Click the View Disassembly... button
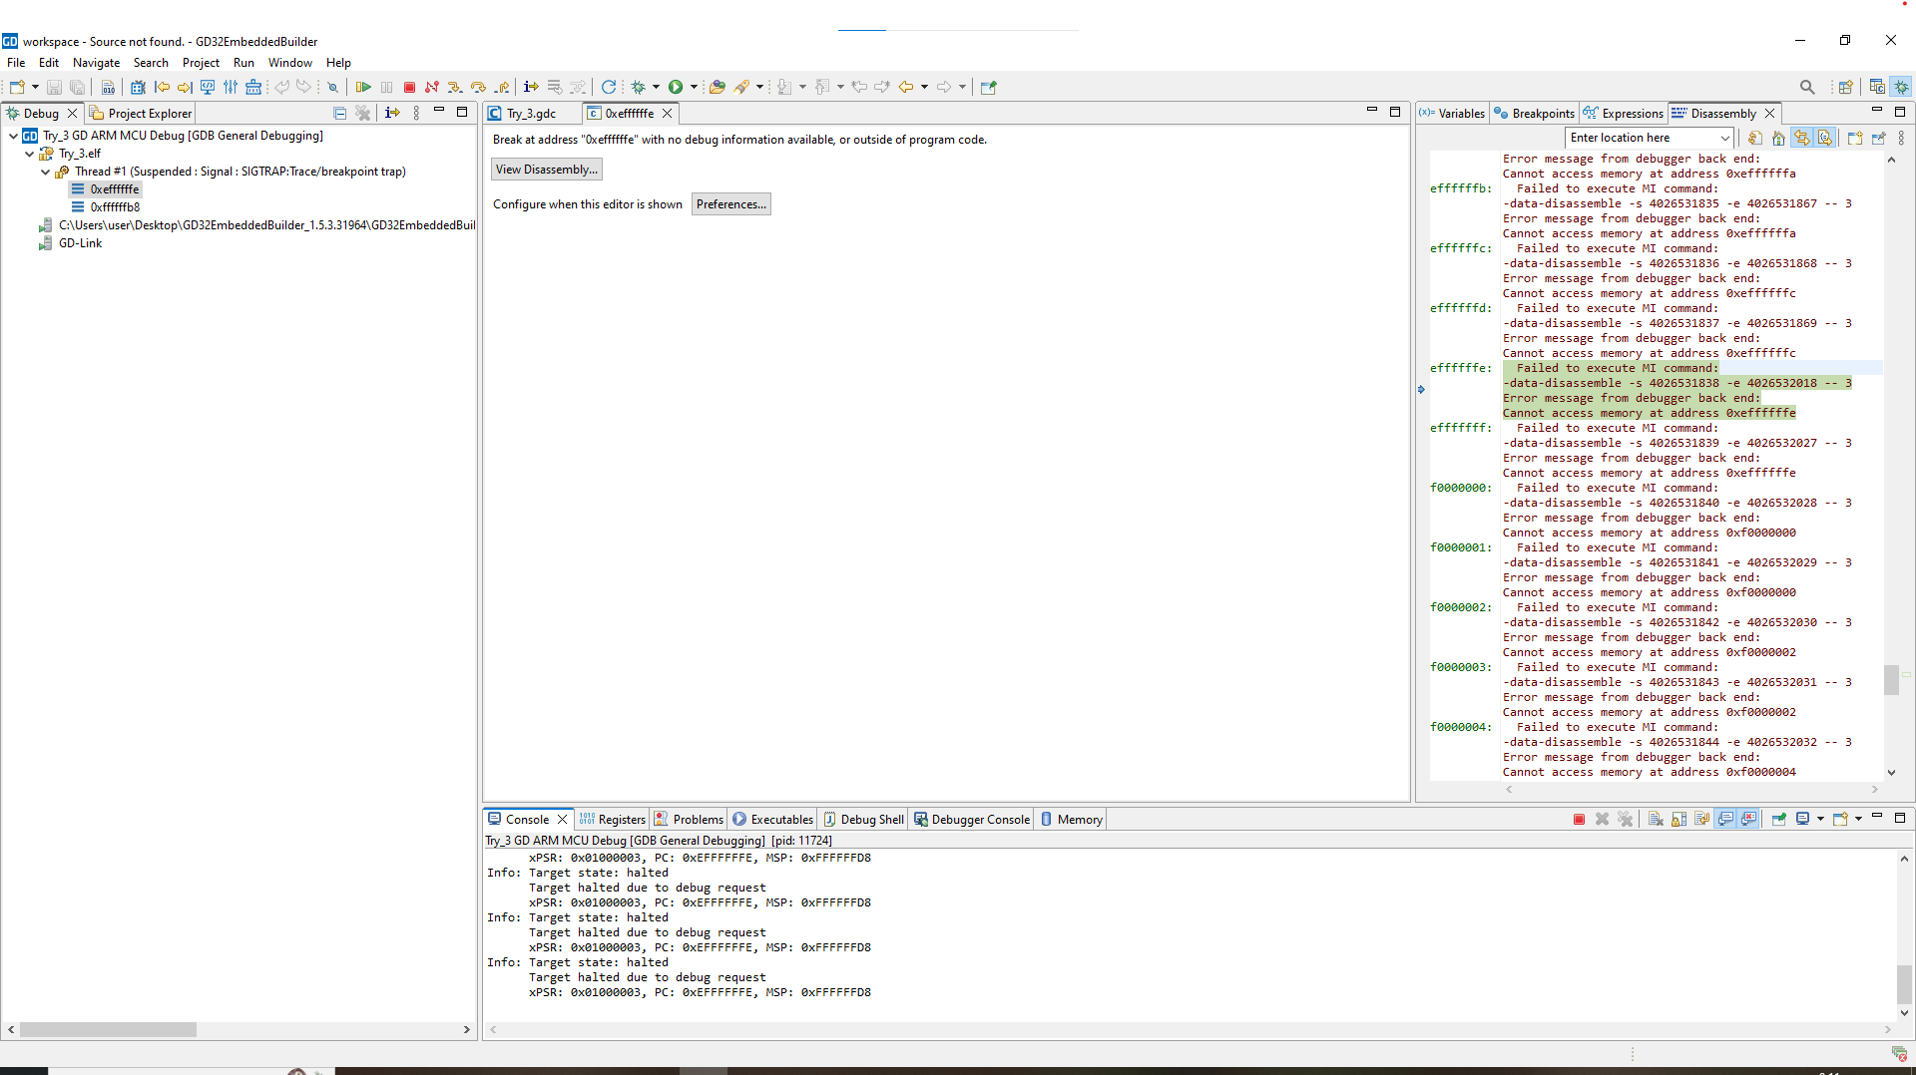This screenshot has width=1916, height=1075. pyautogui.click(x=547, y=170)
